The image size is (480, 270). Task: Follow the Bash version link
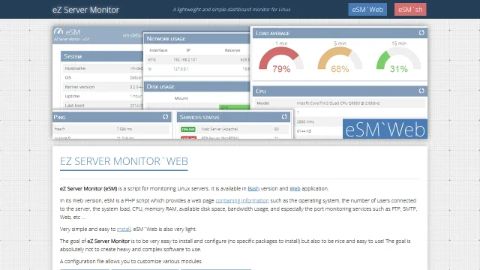(253, 188)
